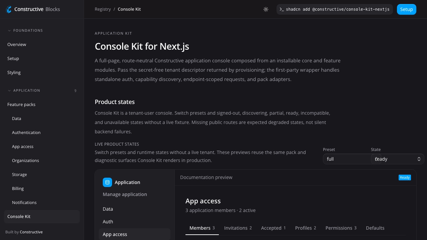Click the Ready status badge
427x240 pixels.
(405, 177)
